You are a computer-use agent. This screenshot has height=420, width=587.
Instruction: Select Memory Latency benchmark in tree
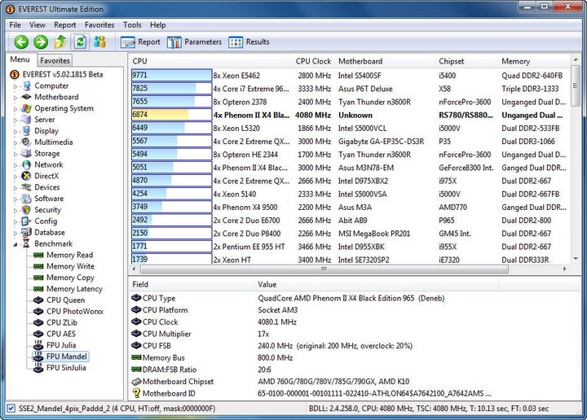tap(74, 288)
